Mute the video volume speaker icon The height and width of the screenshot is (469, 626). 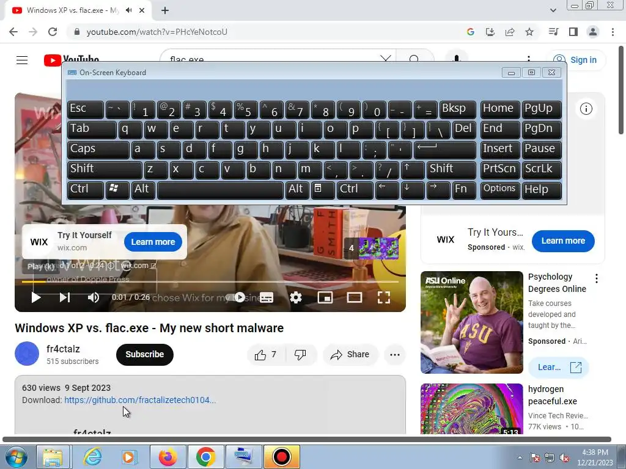[x=94, y=297]
